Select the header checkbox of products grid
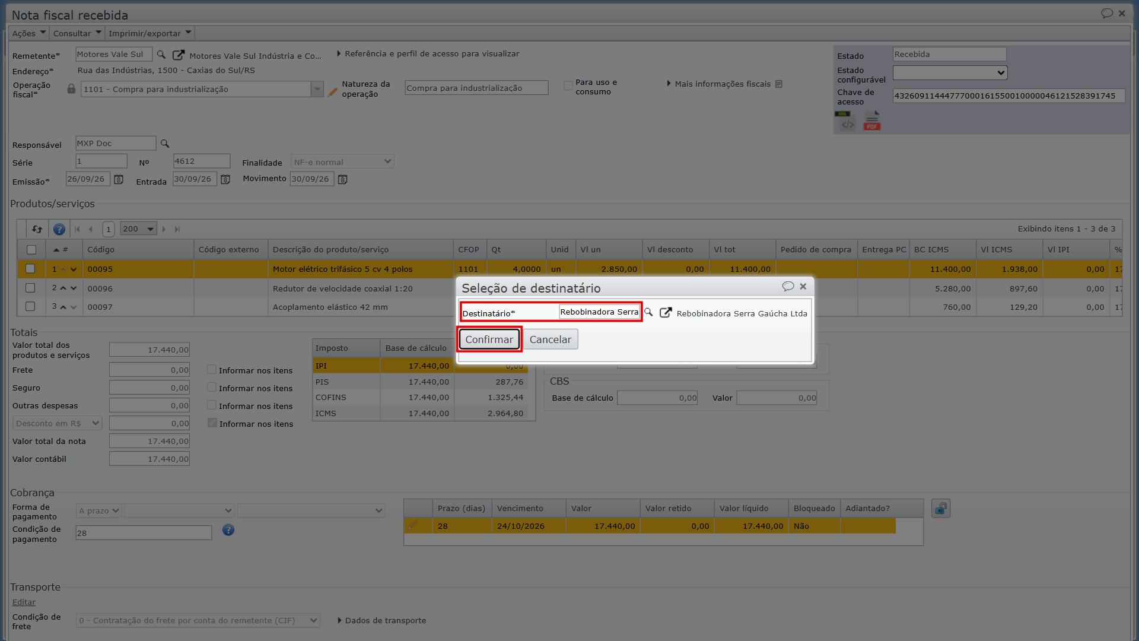The image size is (1139, 641). click(x=31, y=250)
